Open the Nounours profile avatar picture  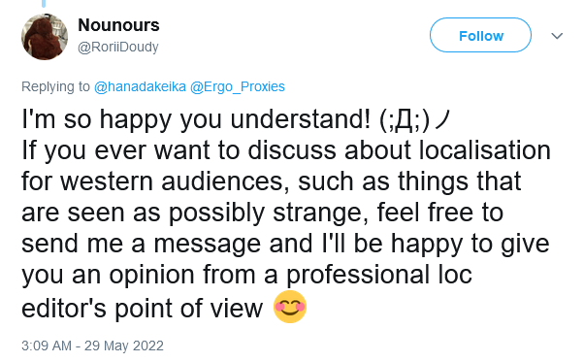pyautogui.click(x=45, y=37)
